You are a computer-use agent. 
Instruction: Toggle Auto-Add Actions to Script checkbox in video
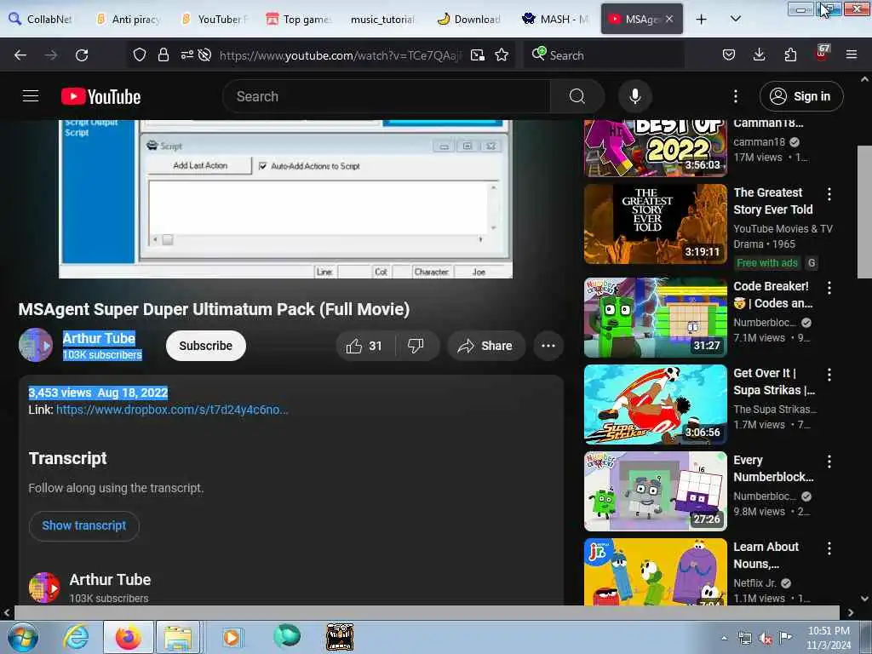coord(262,166)
